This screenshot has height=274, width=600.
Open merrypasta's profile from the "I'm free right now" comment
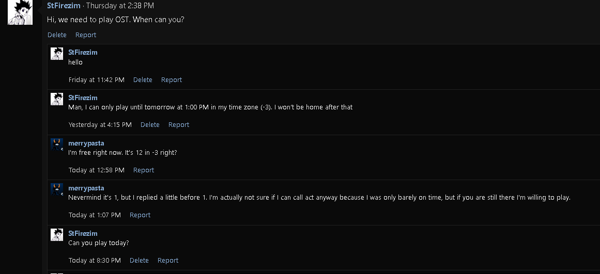[x=86, y=143]
